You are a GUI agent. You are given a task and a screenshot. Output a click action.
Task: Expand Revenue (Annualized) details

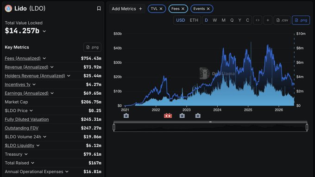coord(52,67)
